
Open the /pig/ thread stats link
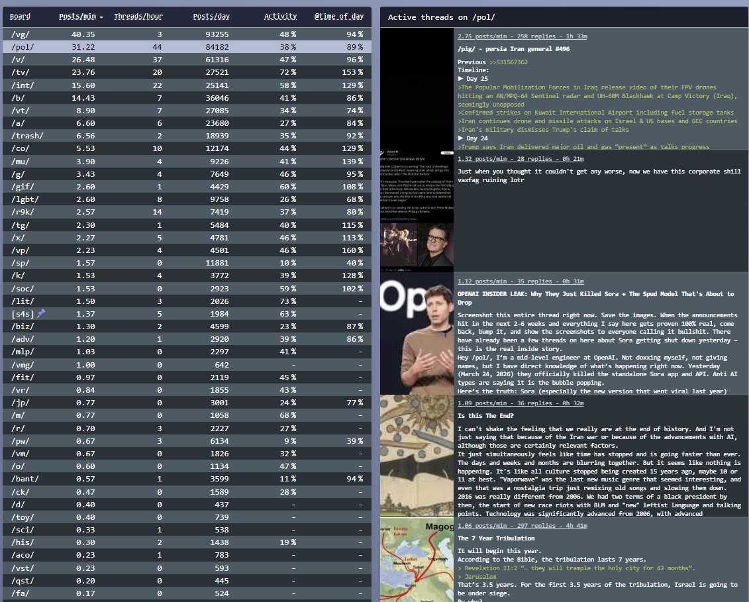tap(522, 36)
